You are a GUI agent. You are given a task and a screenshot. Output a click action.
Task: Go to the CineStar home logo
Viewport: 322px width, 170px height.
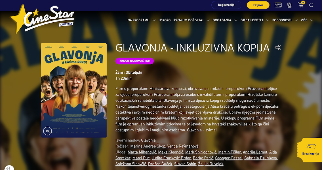(x=42, y=19)
